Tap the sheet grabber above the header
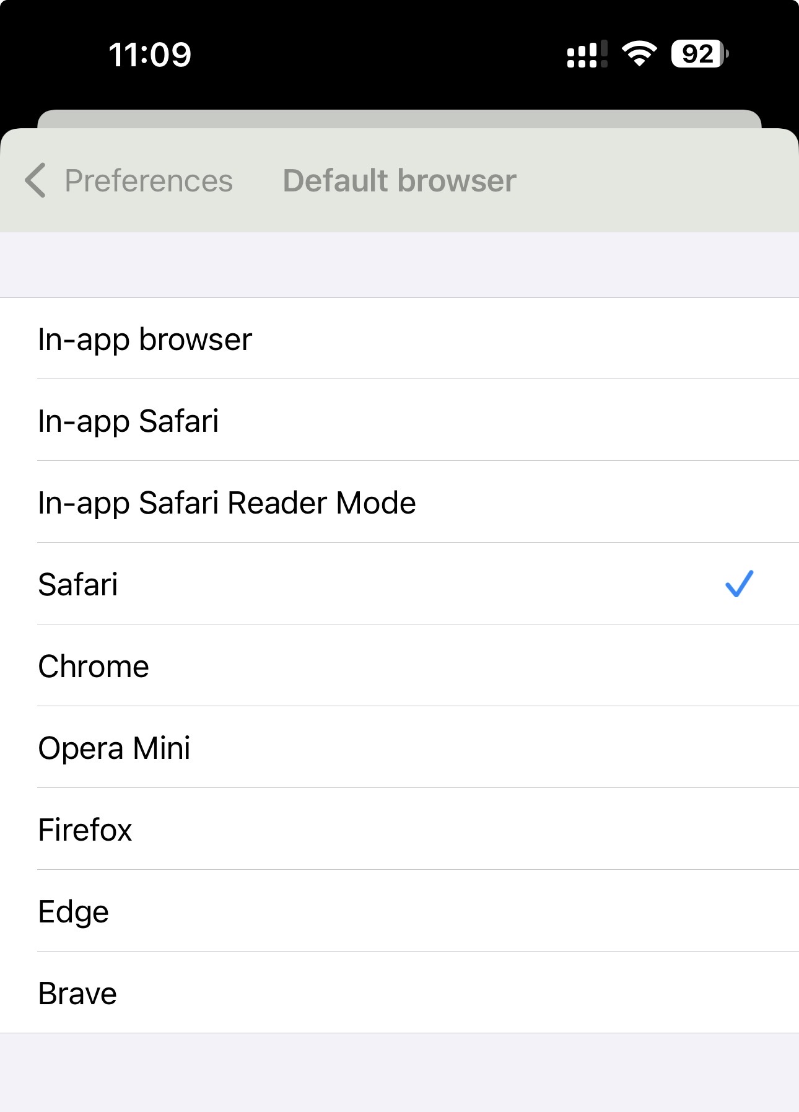Screen dimensions: 799x1112 tap(399, 118)
